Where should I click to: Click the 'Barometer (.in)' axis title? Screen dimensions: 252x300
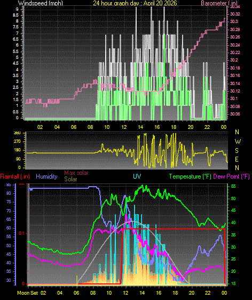[219, 3]
